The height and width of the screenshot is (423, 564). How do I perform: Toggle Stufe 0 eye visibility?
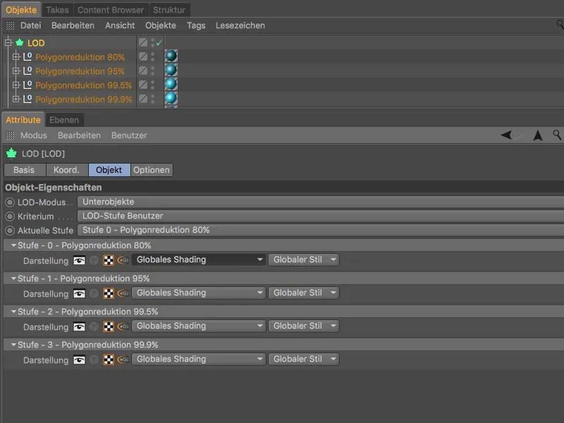coord(79,260)
